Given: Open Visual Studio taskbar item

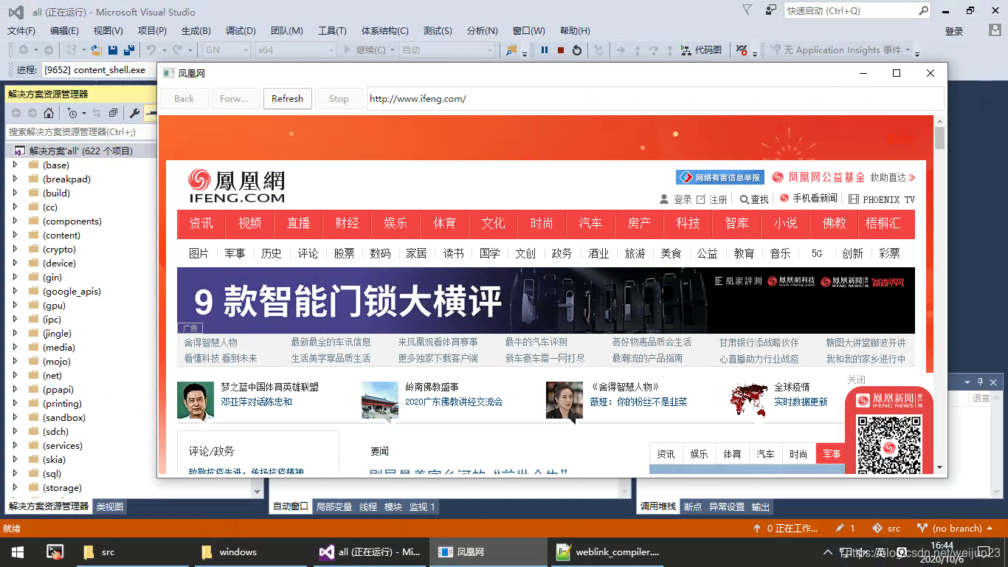Looking at the screenshot, I should click(370, 552).
